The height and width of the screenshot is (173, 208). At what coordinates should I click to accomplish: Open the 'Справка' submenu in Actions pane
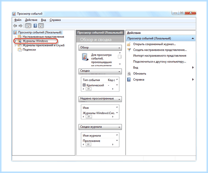tap(161, 79)
